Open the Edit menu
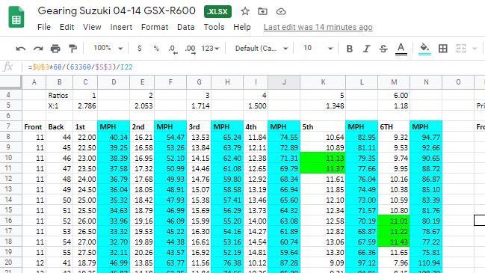 (67, 27)
